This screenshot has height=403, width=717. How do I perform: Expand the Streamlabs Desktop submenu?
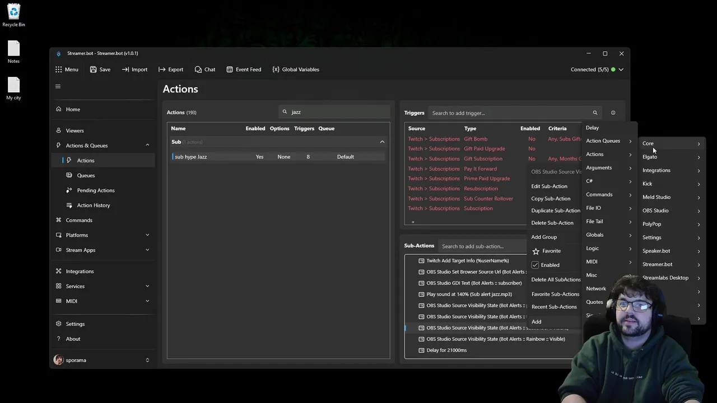point(671,278)
